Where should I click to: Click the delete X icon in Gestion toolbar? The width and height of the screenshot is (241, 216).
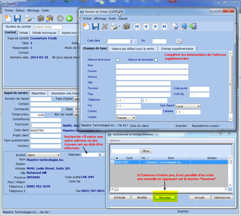(105, 26)
